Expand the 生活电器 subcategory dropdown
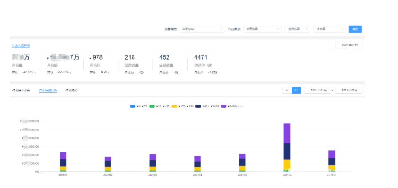Viewport: 398px width, 188px height. 298,29
